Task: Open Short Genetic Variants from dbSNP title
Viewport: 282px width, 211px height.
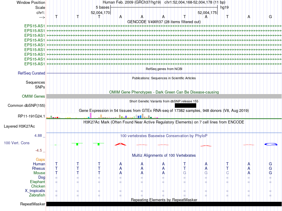Action: 164,101
